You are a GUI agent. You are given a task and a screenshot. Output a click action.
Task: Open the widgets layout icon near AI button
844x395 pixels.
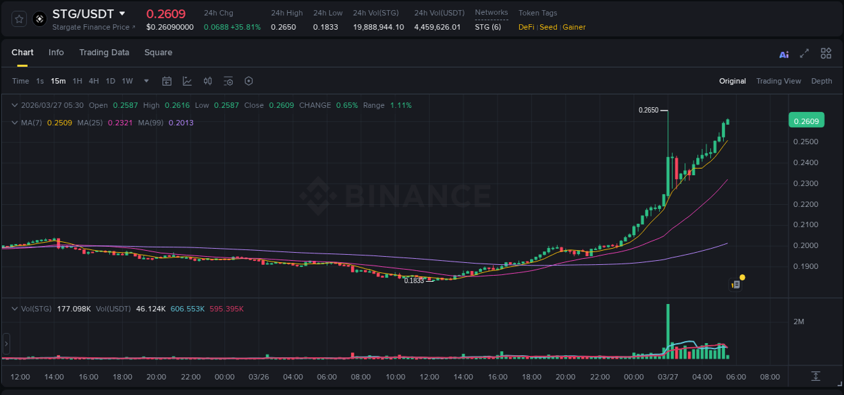pos(826,53)
